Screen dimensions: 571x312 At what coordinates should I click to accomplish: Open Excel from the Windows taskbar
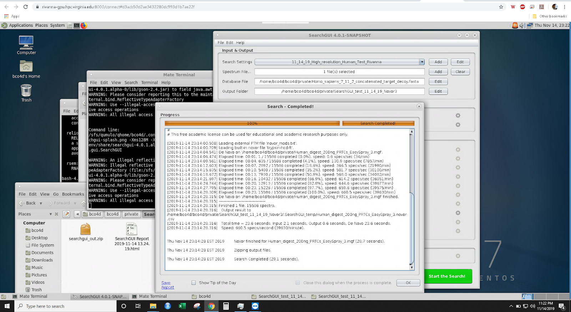pos(182,306)
